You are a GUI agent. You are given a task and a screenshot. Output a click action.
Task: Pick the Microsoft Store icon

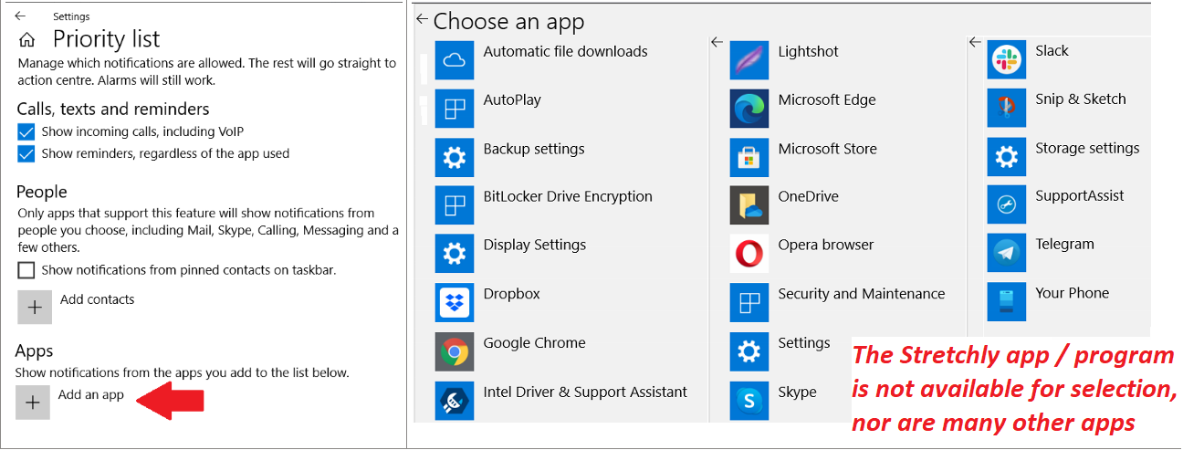coord(749,157)
